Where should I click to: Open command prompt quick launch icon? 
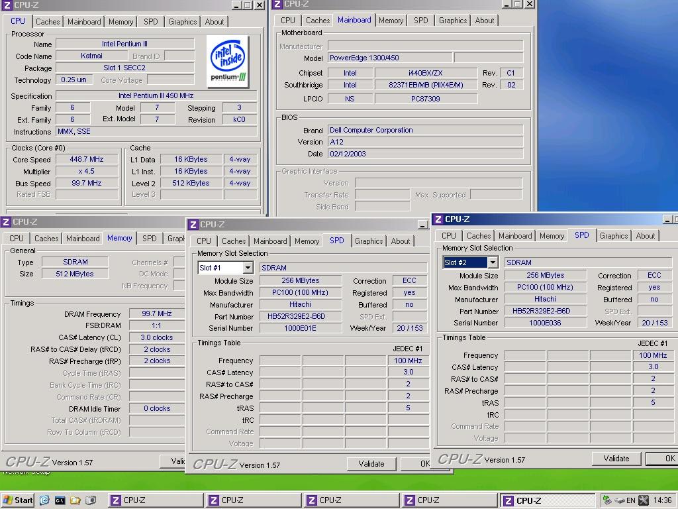[60, 500]
